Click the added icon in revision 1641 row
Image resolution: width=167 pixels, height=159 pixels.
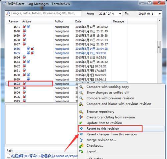coord(28,27)
